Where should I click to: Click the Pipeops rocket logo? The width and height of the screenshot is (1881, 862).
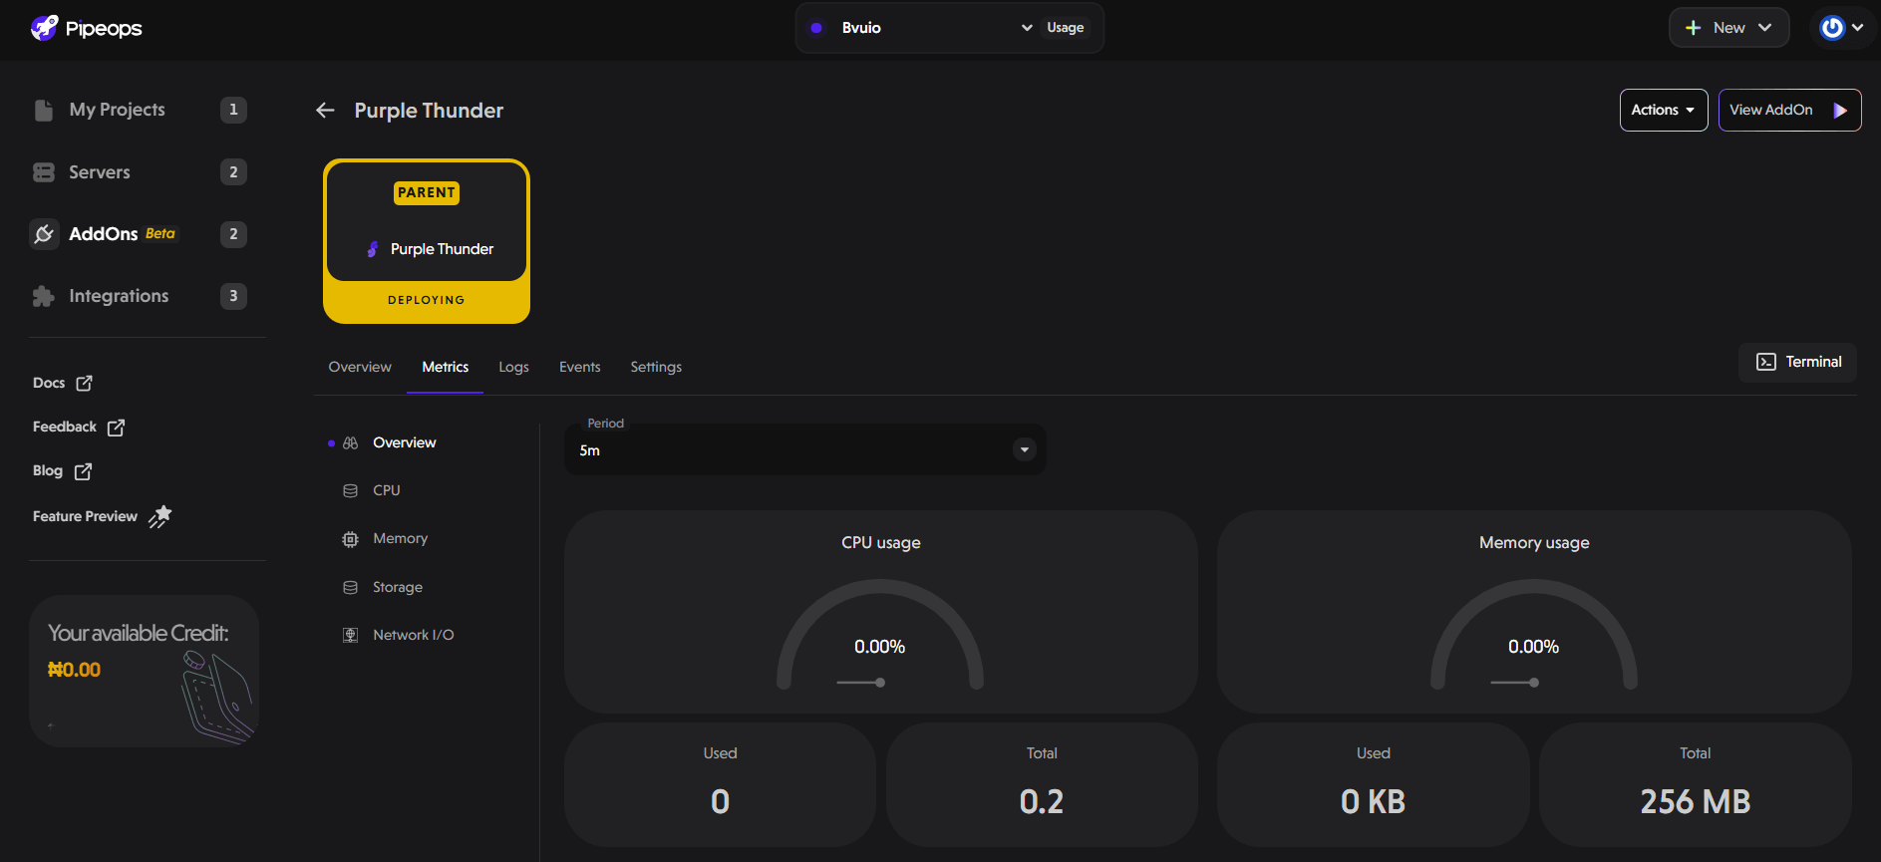pos(44,28)
